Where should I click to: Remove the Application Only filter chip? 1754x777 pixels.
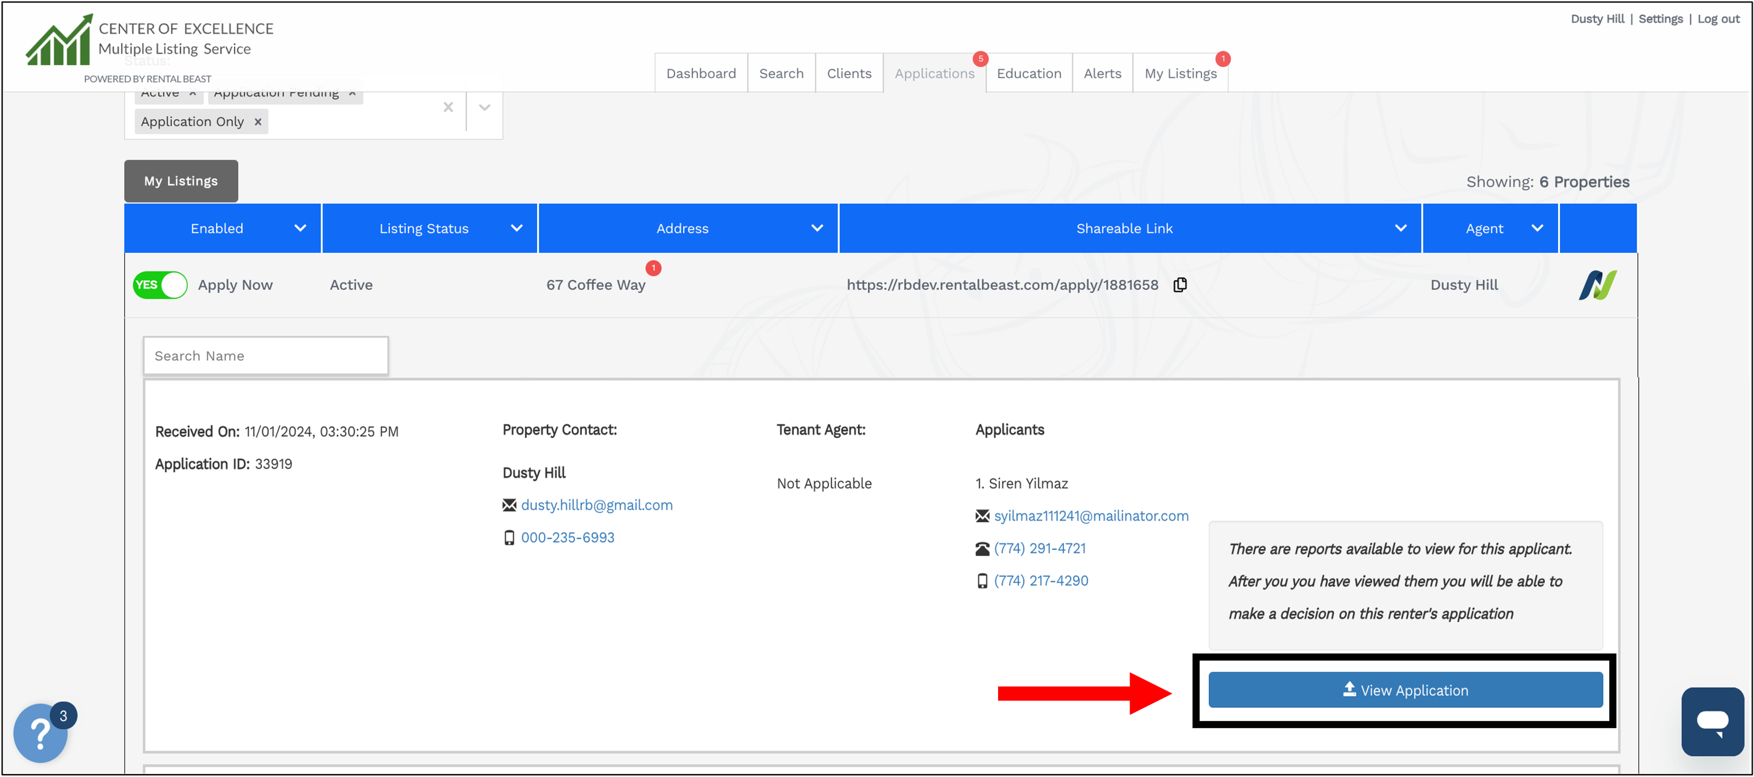[257, 121]
